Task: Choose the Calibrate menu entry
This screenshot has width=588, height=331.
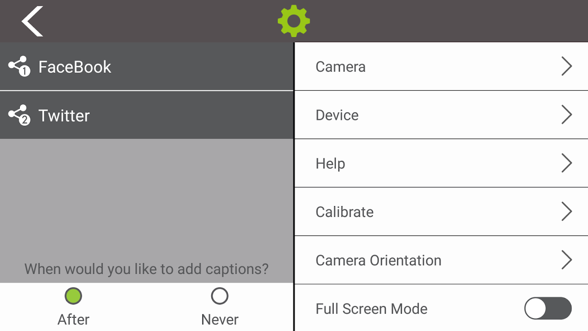Action: pos(344,212)
